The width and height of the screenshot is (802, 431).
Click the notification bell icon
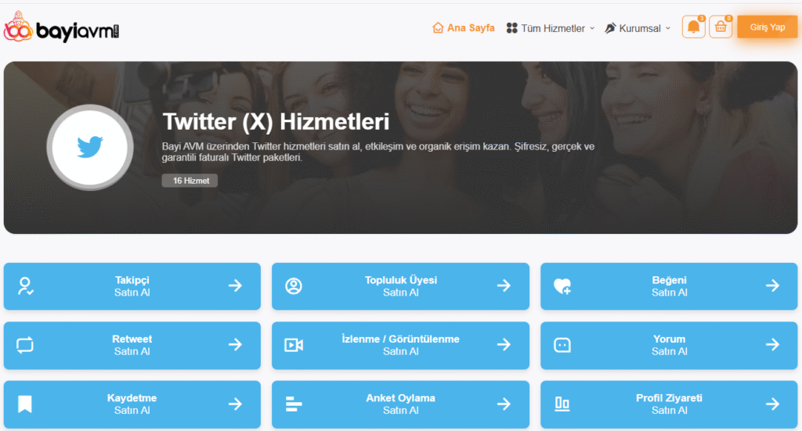pyautogui.click(x=693, y=27)
